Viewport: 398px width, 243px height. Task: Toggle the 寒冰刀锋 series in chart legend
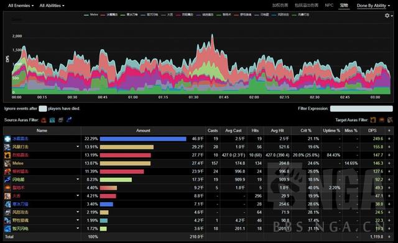[x=129, y=15]
